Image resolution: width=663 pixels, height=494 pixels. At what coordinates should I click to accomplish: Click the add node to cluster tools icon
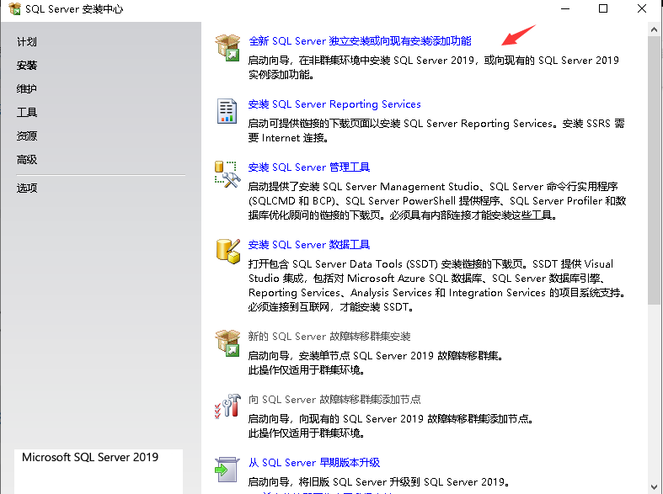227,406
